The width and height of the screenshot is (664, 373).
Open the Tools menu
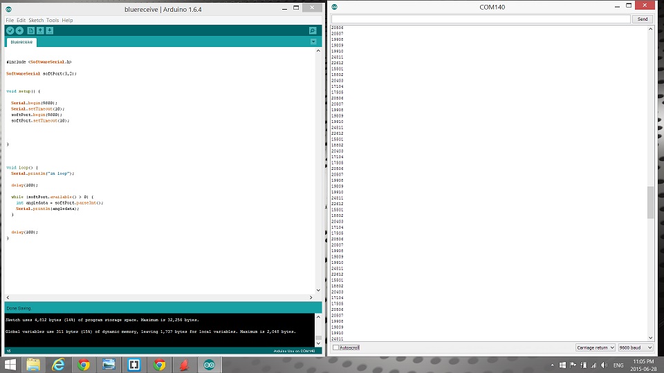(53, 20)
